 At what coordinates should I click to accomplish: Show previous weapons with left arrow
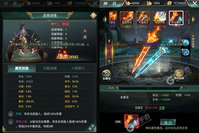105,19
